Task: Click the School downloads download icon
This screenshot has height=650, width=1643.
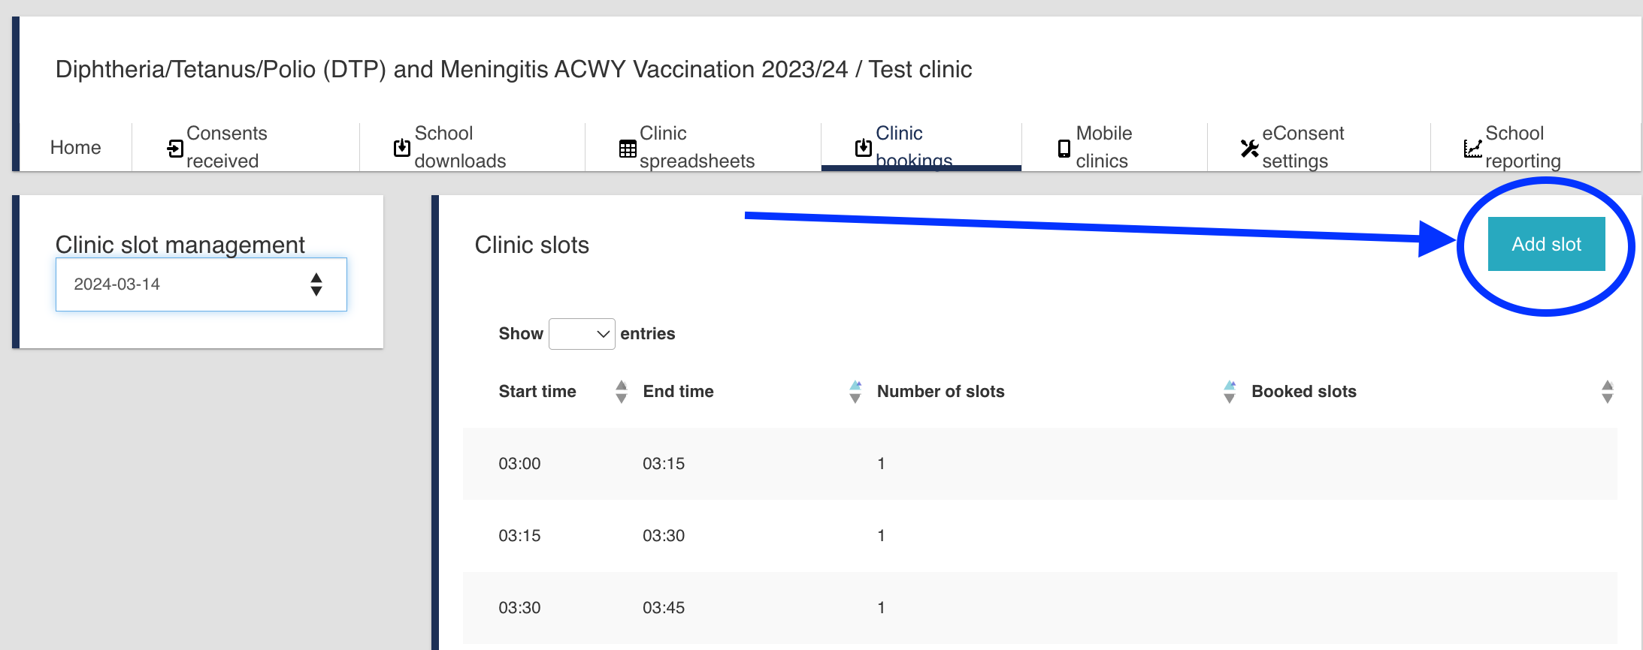Action: pyautogui.click(x=402, y=148)
